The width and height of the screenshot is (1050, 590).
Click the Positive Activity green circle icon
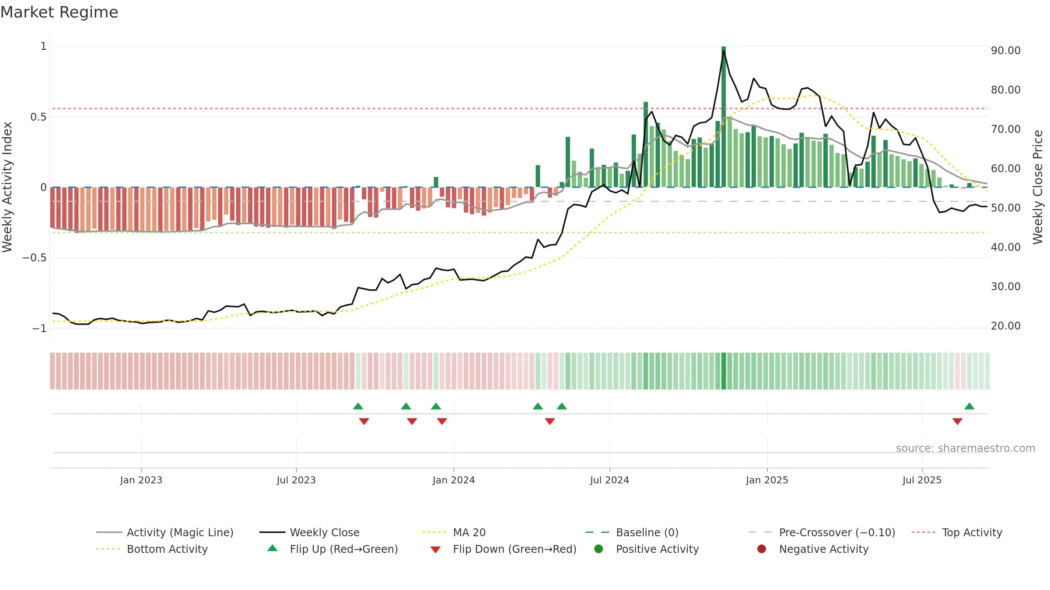598,549
